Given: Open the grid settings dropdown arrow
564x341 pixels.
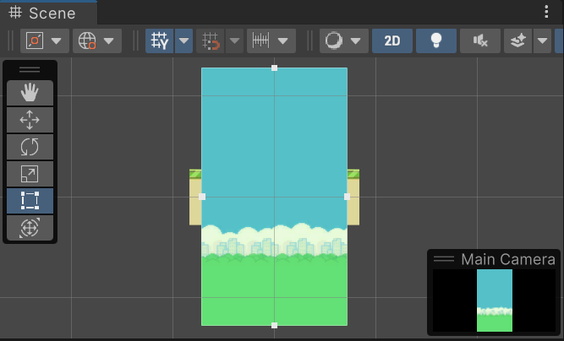Looking at the screenshot, I should (x=183, y=41).
